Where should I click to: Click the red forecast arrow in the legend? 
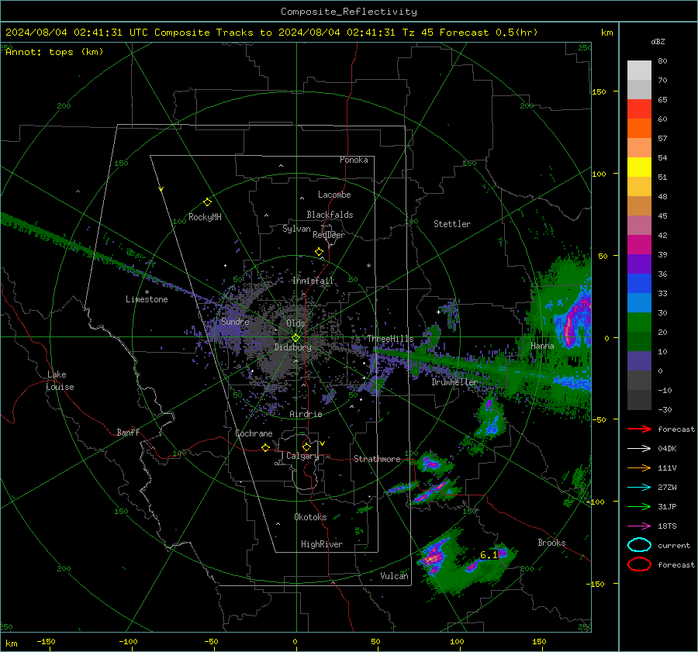640,429
